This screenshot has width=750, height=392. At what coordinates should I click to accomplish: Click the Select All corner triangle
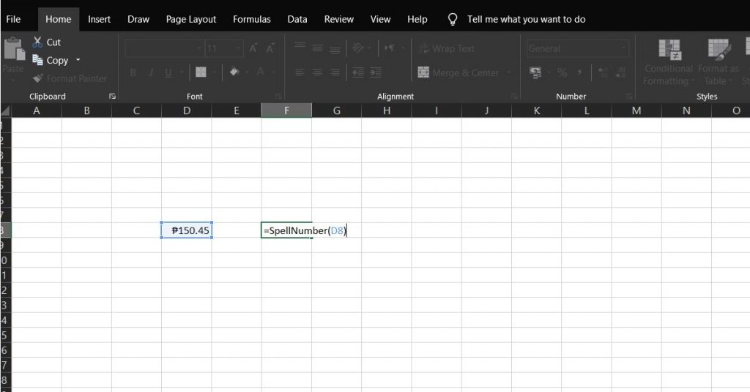5,110
